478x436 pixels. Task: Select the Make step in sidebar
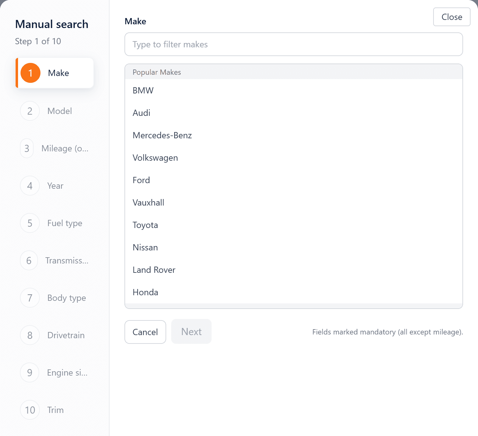[x=55, y=73]
